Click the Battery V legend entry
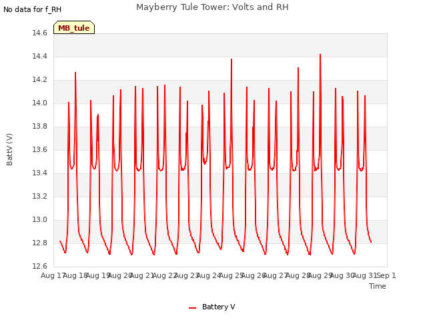This screenshot has height=320, width=427. [212, 307]
